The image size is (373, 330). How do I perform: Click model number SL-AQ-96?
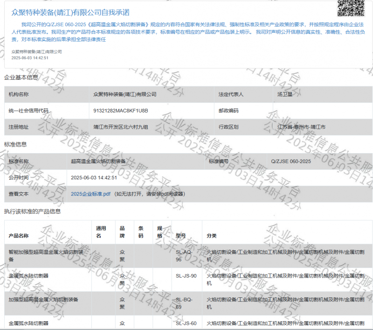tap(184, 256)
